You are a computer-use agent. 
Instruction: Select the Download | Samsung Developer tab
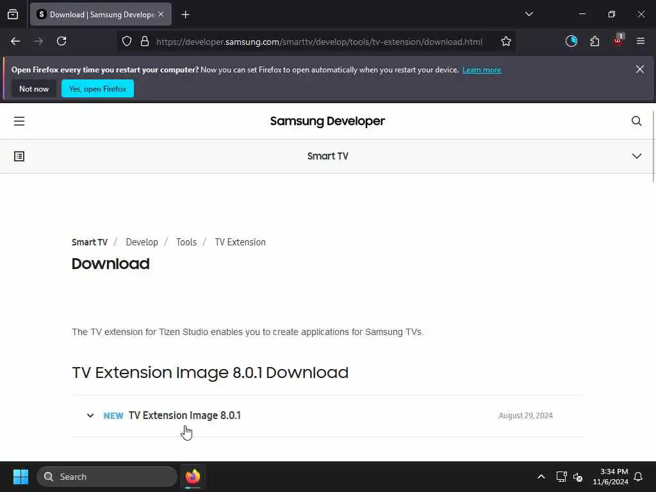tap(101, 15)
